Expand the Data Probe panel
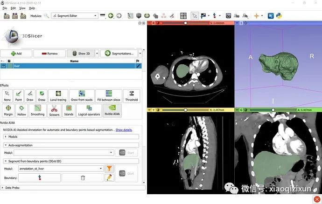The height and width of the screenshot is (204, 322). pos(73,188)
